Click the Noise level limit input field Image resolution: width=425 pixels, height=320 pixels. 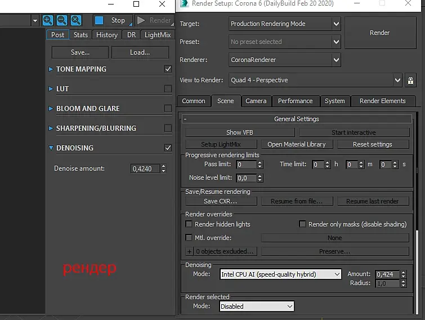click(247, 178)
